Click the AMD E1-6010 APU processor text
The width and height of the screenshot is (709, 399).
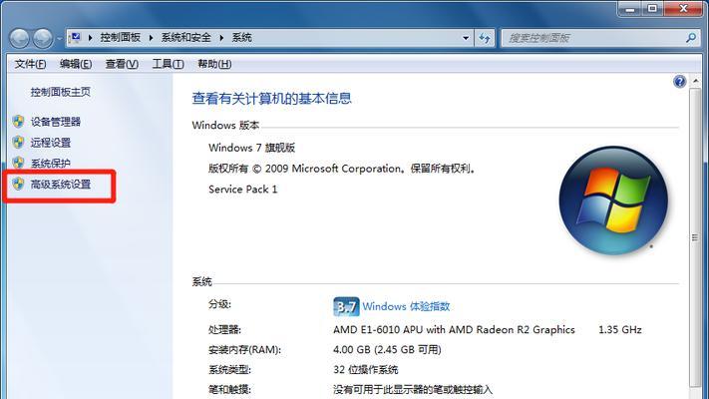[x=454, y=330]
